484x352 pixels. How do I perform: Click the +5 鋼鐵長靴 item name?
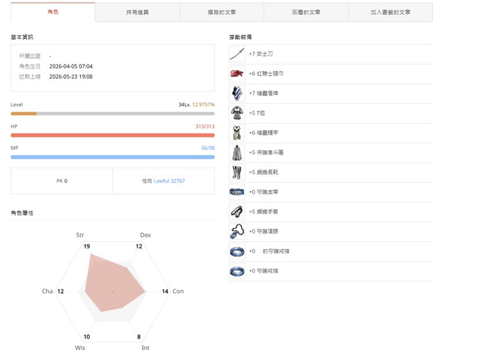(x=263, y=172)
